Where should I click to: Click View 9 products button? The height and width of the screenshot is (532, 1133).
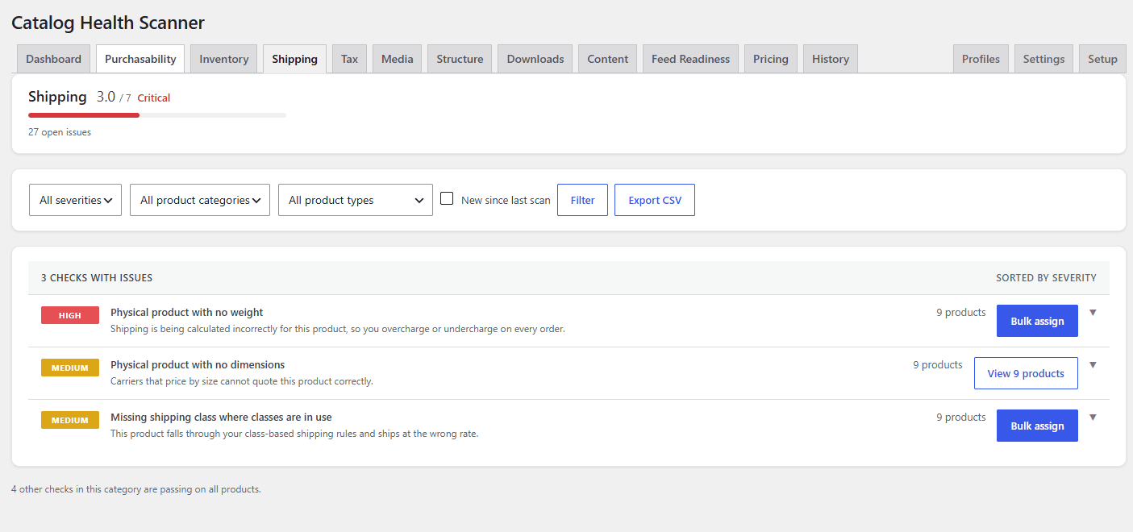point(1026,373)
